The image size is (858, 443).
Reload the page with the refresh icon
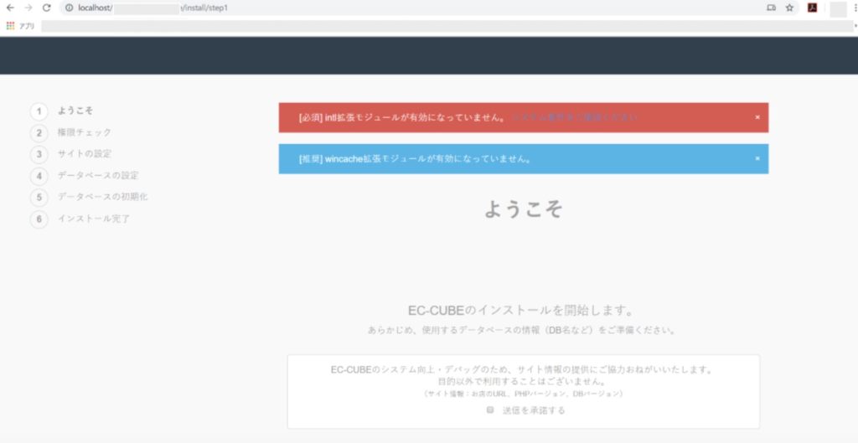click(x=47, y=8)
